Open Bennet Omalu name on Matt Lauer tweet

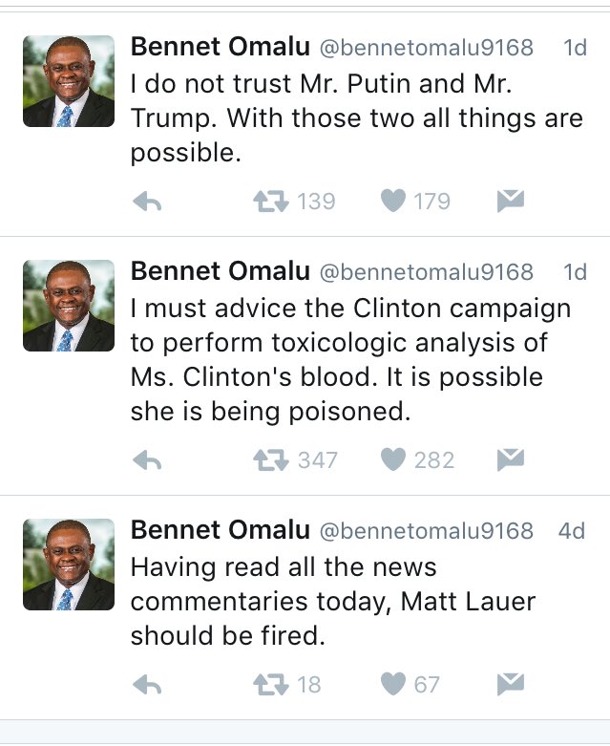[220, 531]
